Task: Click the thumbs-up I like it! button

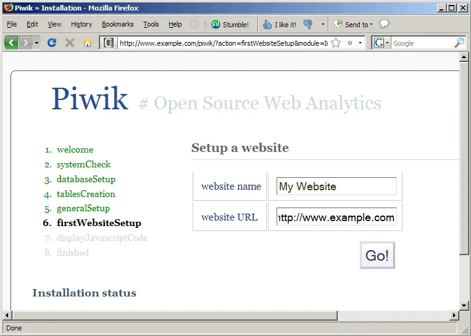Action: point(280,24)
